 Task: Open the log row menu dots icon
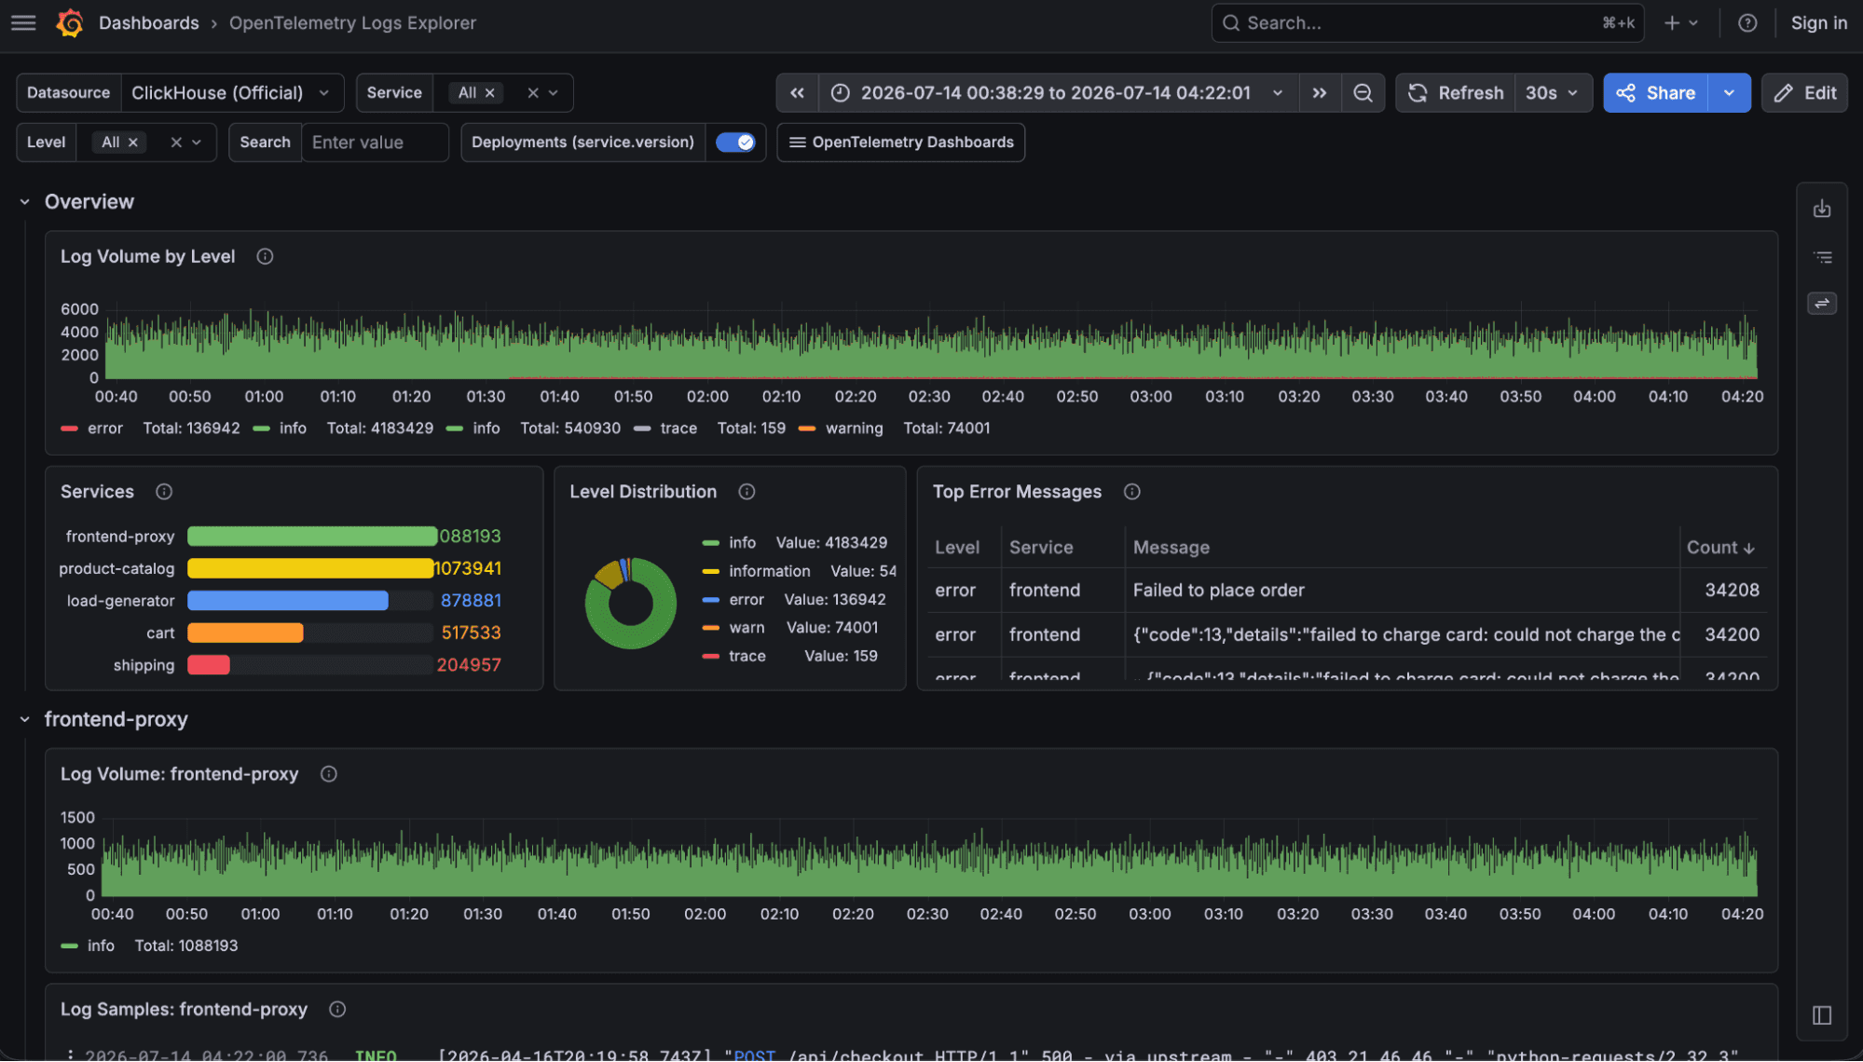pos(70,1055)
